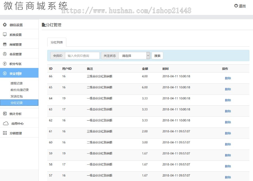
Task: Select the 系统设置 monitor icon
Action: pyautogui.click(x=4, y=34)
